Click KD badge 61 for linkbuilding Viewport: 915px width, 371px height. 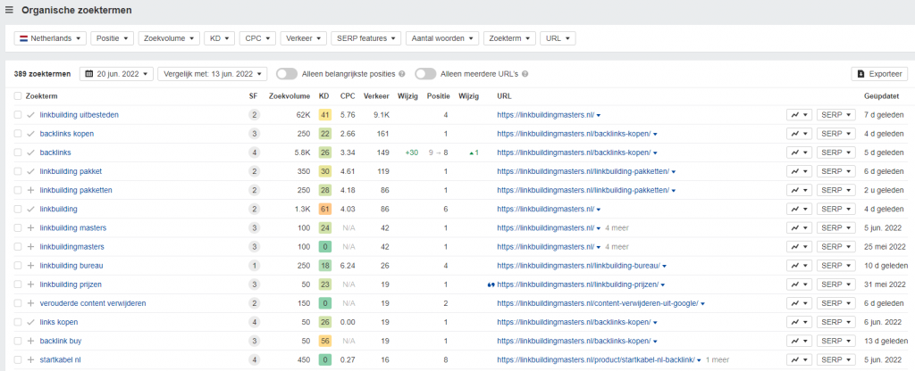click(325, 209)
